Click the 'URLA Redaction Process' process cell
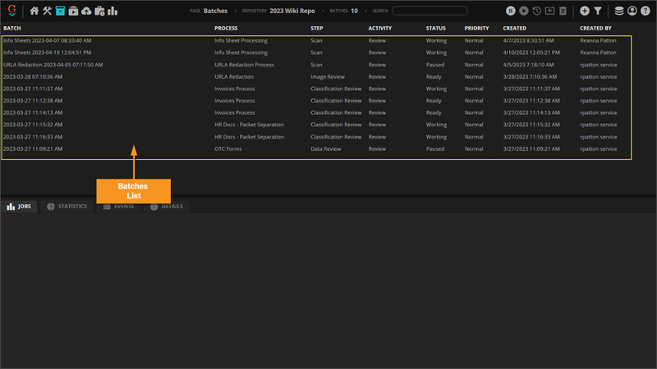Viewport: 657px width, 369px height. tap(244, 65)
